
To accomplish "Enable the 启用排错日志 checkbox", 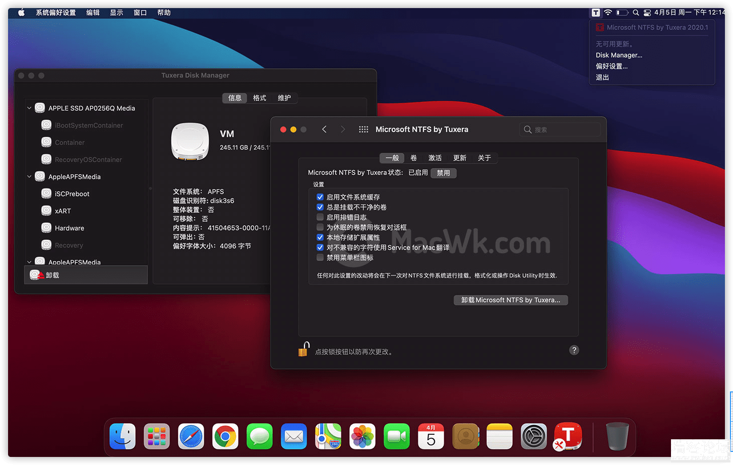I will pyautogui.click(x=320, y=217).
